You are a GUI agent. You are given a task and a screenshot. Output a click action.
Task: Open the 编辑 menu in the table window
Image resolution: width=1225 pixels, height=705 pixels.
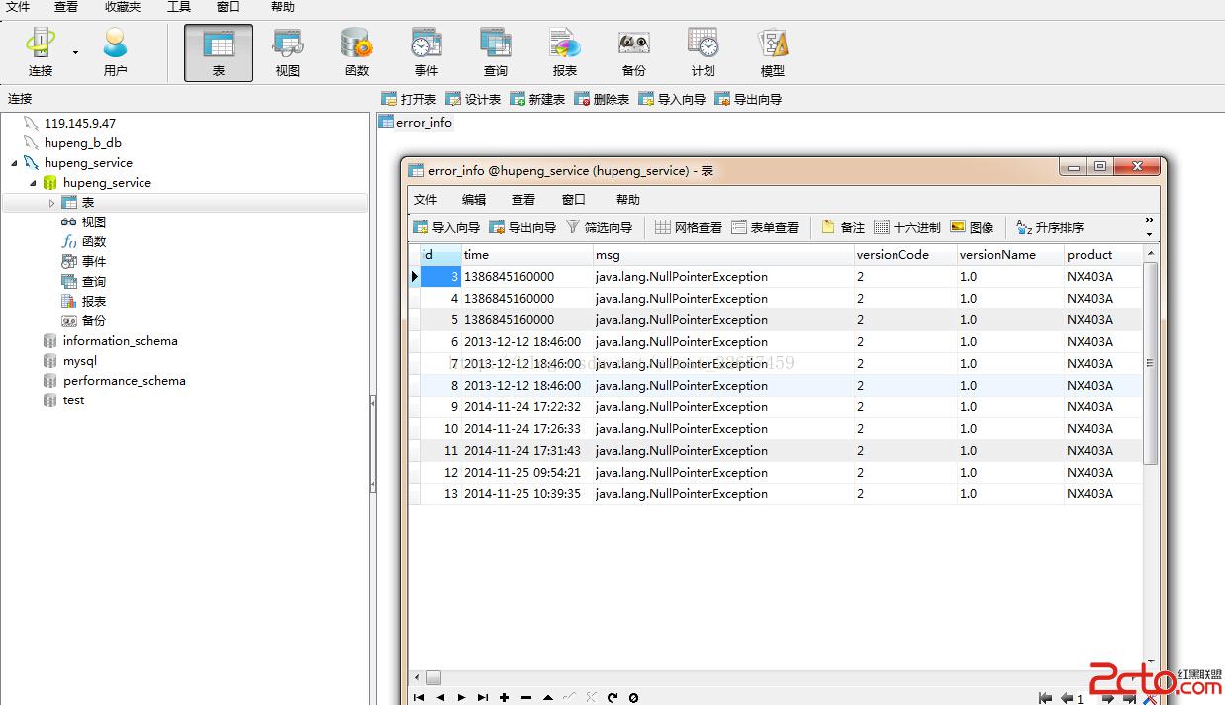pos(474,199)
